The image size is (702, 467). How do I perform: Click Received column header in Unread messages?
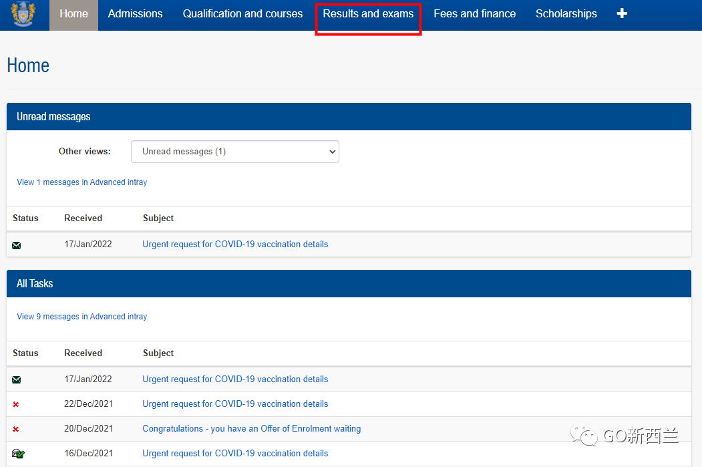pyautogui.click(x=83, y=218)
